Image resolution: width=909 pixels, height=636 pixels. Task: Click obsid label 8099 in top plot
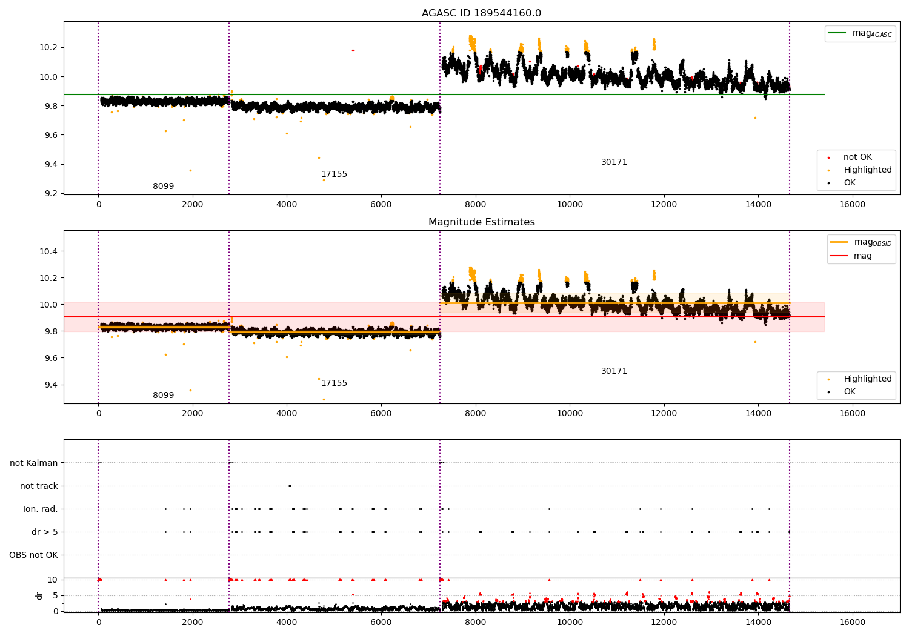pyautogui.click(x=163, y=187)
